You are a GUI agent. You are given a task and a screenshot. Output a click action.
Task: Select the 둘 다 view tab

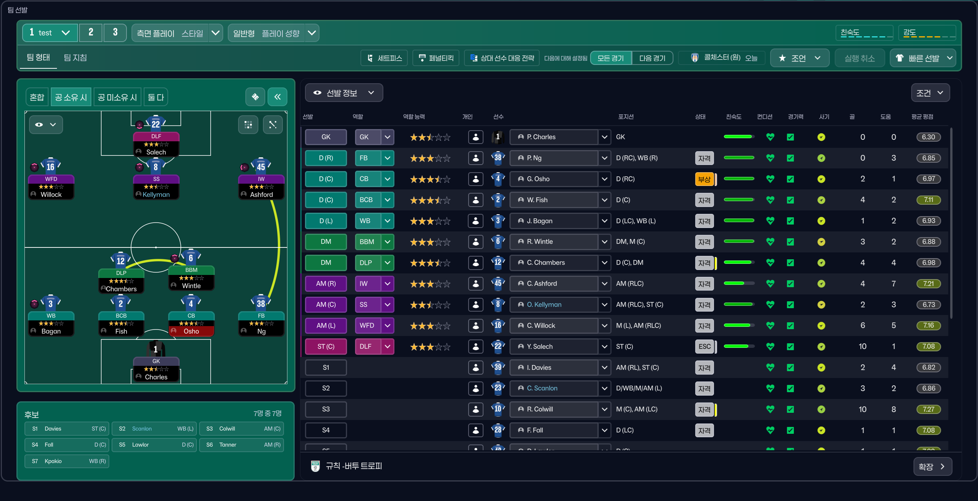tap(156, 97)
